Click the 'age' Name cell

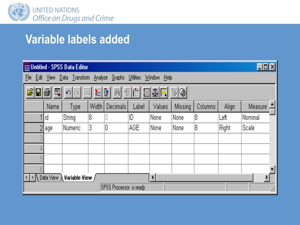(x=53, y=128)
